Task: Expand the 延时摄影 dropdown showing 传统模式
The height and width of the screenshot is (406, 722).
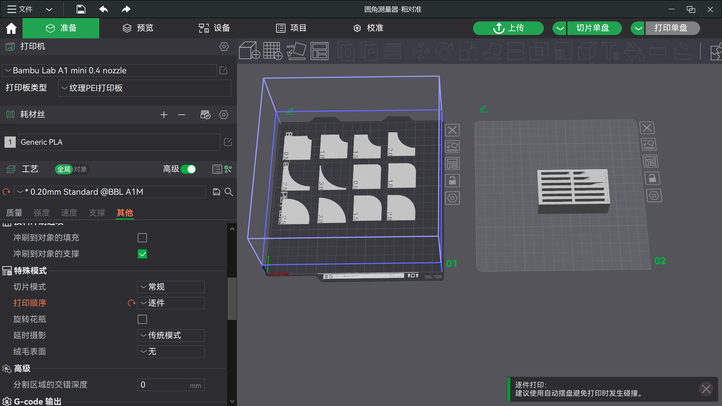Action: 171,335
